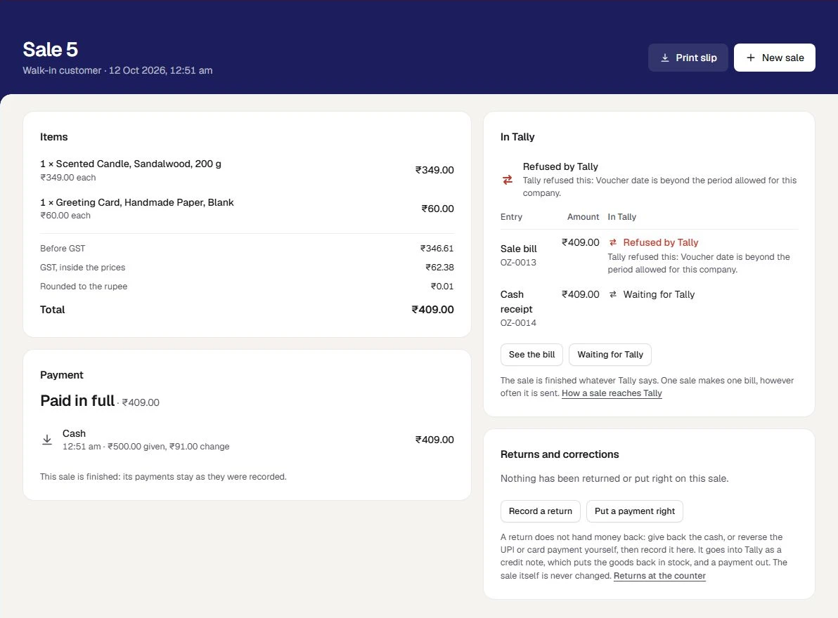
Task: Click the grey sync icon next to Waiting for Tally
Action: pyautogui.click(x=613, y=294)
